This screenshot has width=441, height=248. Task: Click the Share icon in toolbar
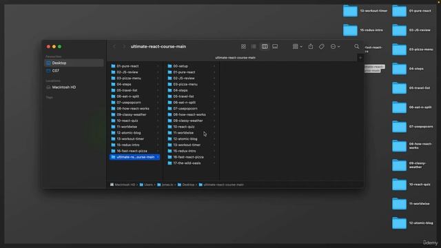pyautogui.click(x=311, y=47)
